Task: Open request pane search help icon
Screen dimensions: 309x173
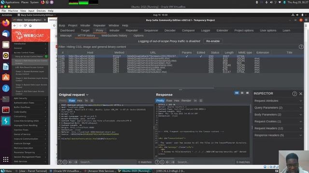Action: point(60,162)
